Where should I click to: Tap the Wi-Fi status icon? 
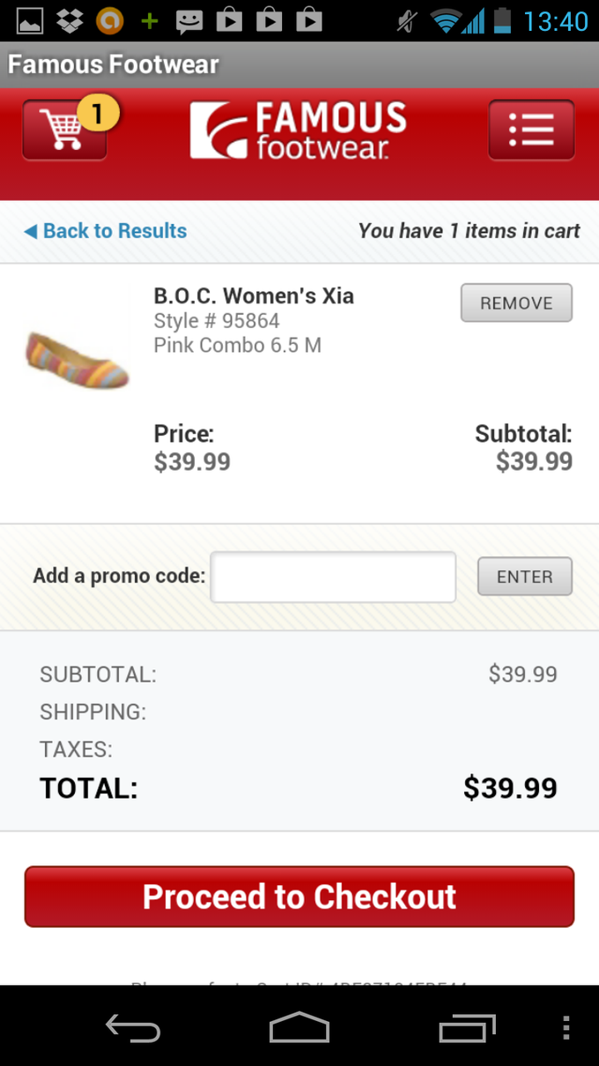click(447, 20)
